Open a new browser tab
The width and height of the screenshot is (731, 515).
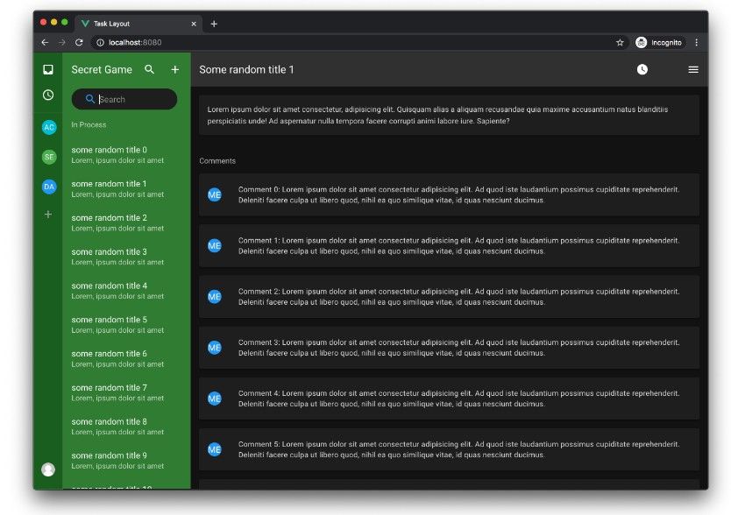click(214, 24)
